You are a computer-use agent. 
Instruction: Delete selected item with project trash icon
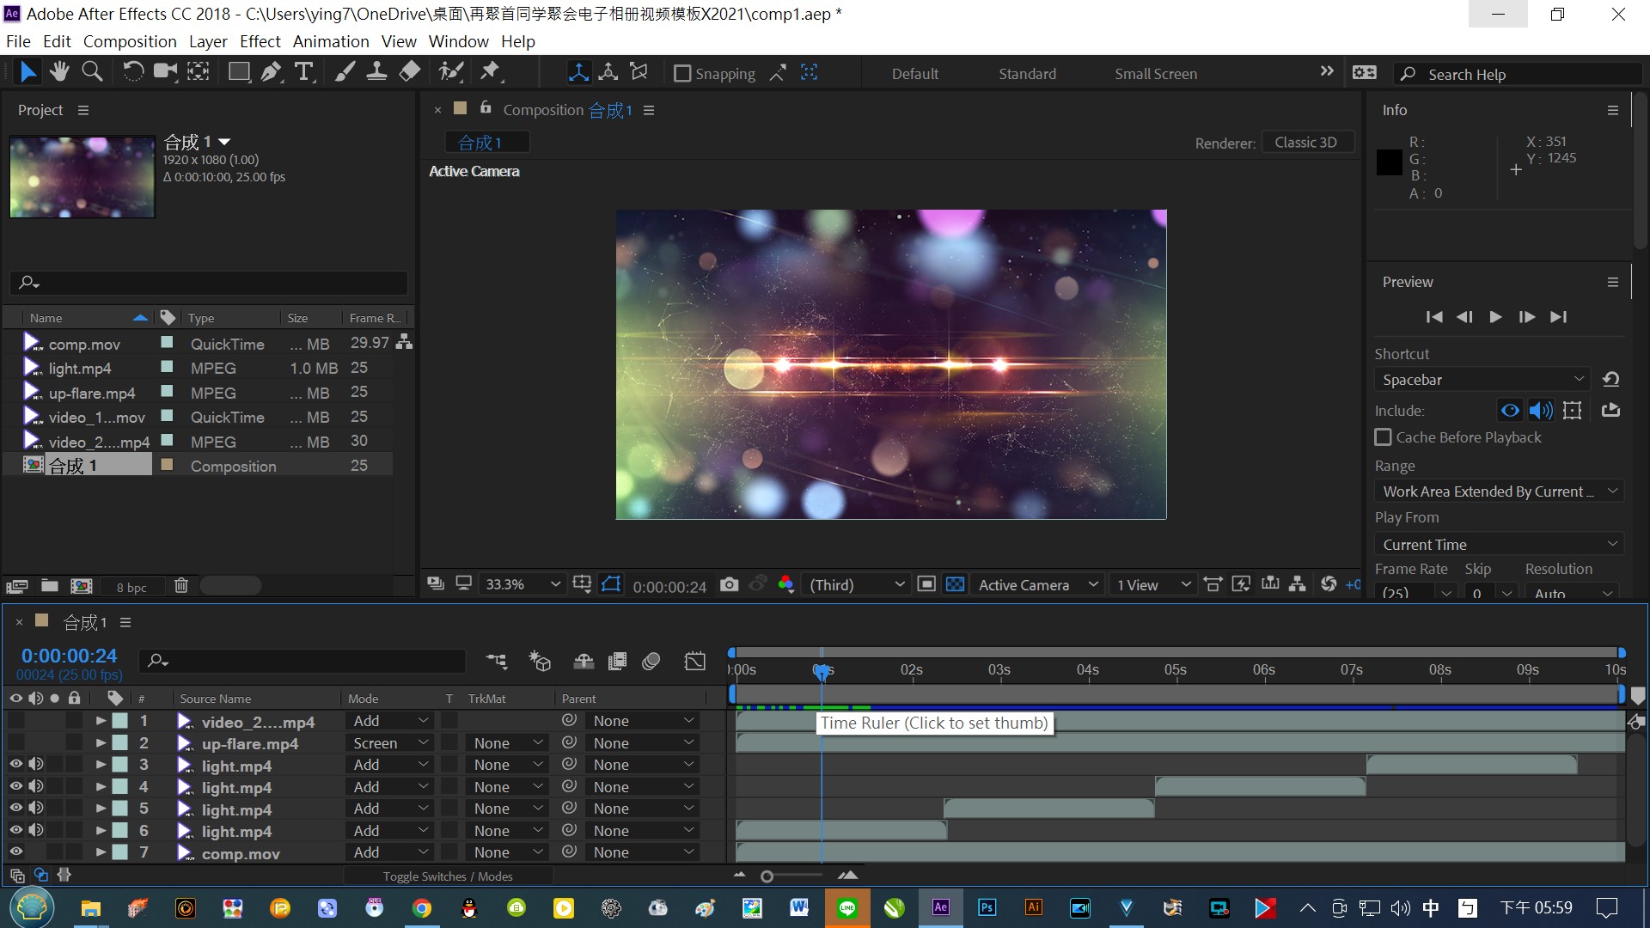pyautogui.click(x=180, y=586)
